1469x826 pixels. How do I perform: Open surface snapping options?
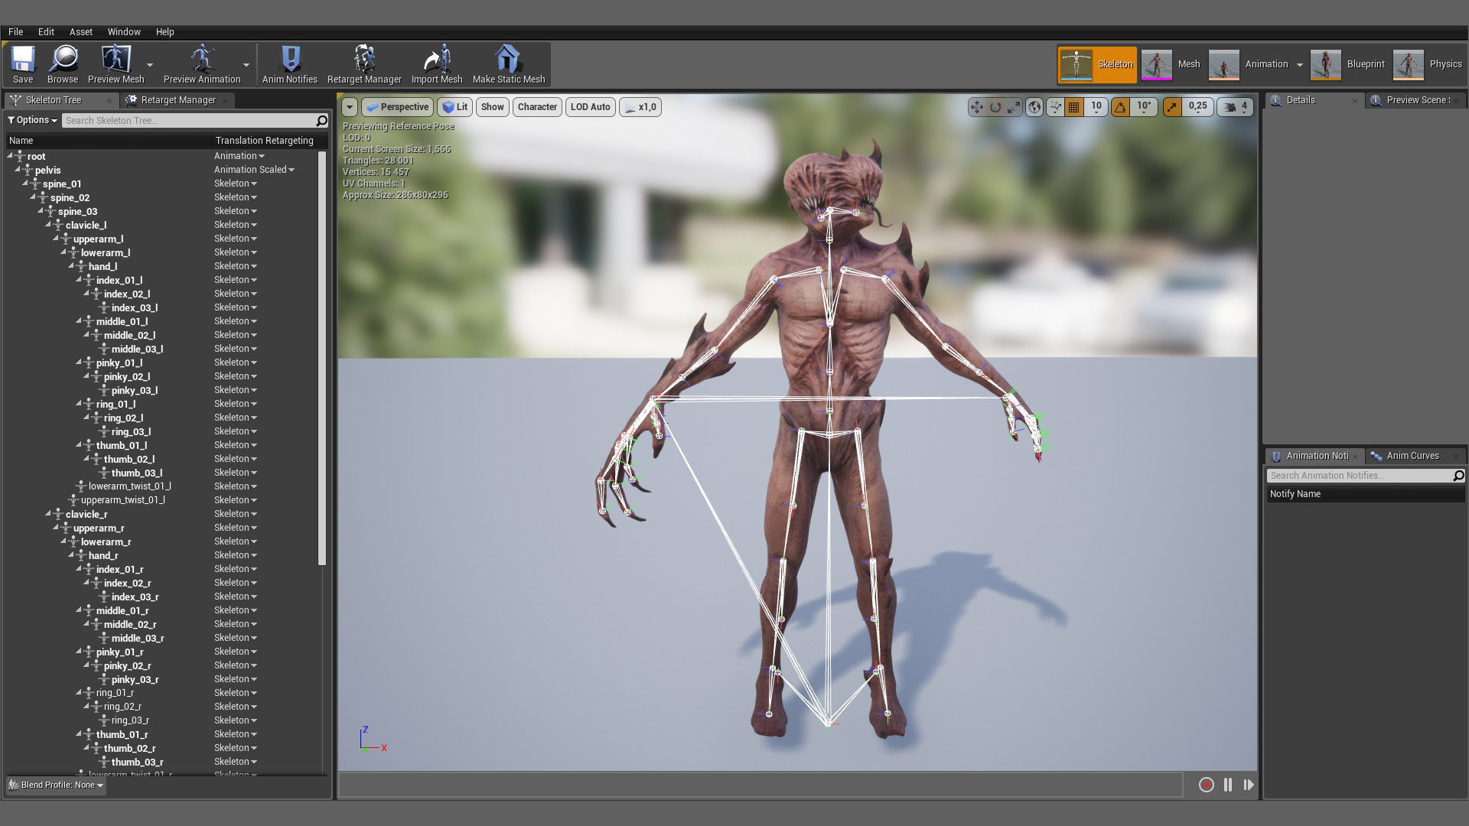1056,107
